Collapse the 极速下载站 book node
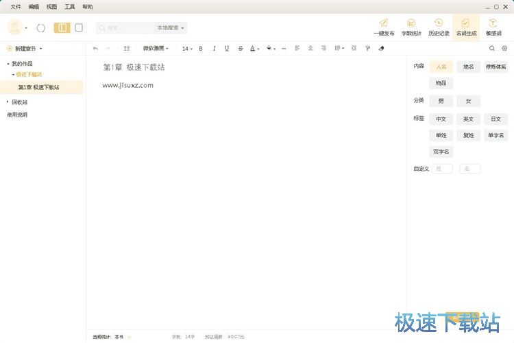514x343 pixels. click(x=13, y=75)
